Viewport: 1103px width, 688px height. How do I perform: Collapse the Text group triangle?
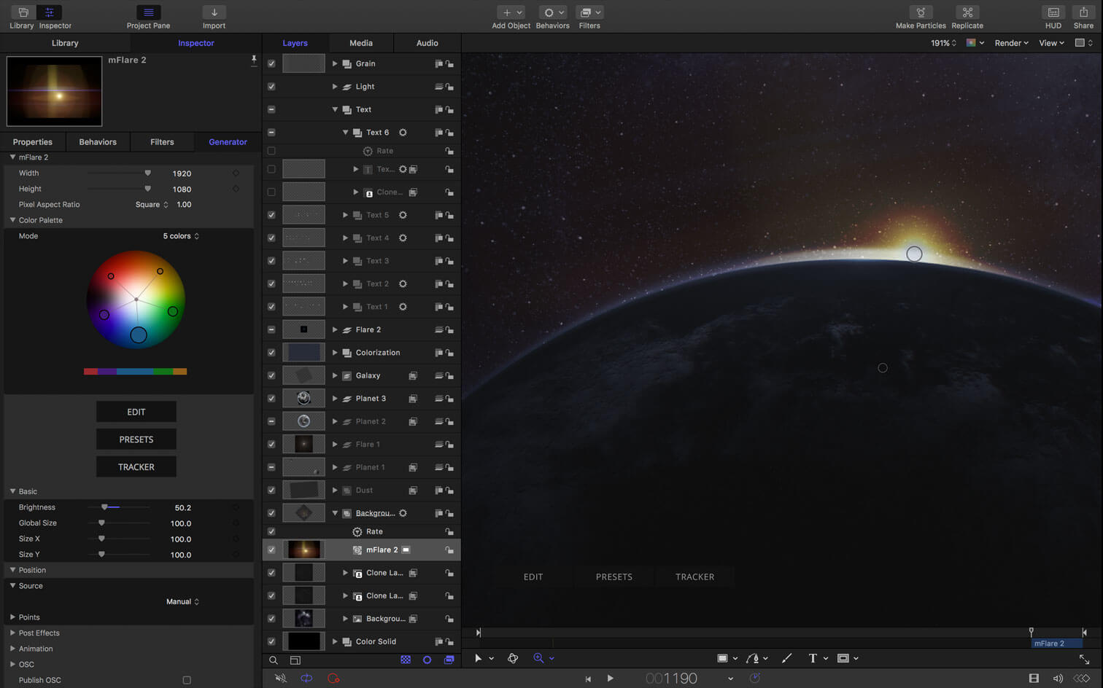point(335,109)
